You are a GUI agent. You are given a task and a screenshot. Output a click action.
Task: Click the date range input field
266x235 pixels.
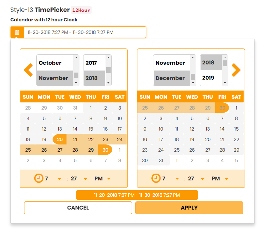85,32
